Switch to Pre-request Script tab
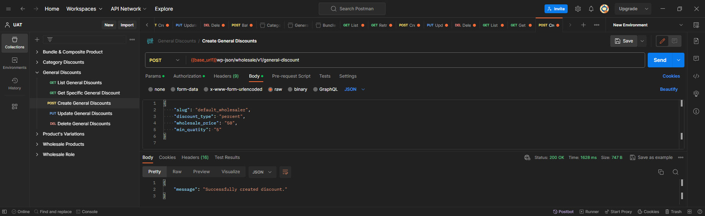This screenshot has width=705, height=216. click(x=291, y=76)
